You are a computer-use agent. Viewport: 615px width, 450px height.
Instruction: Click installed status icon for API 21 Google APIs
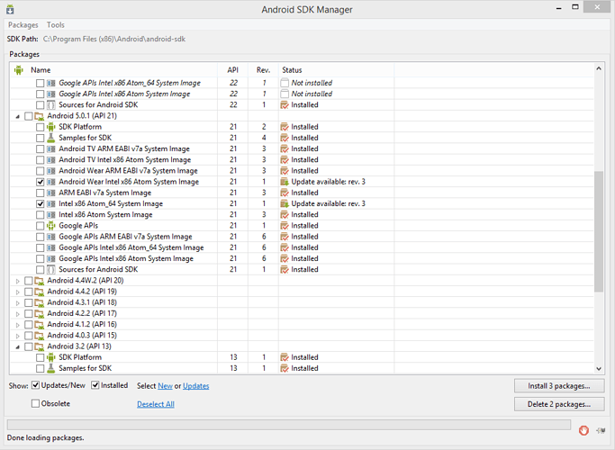[x=285, y=225]
